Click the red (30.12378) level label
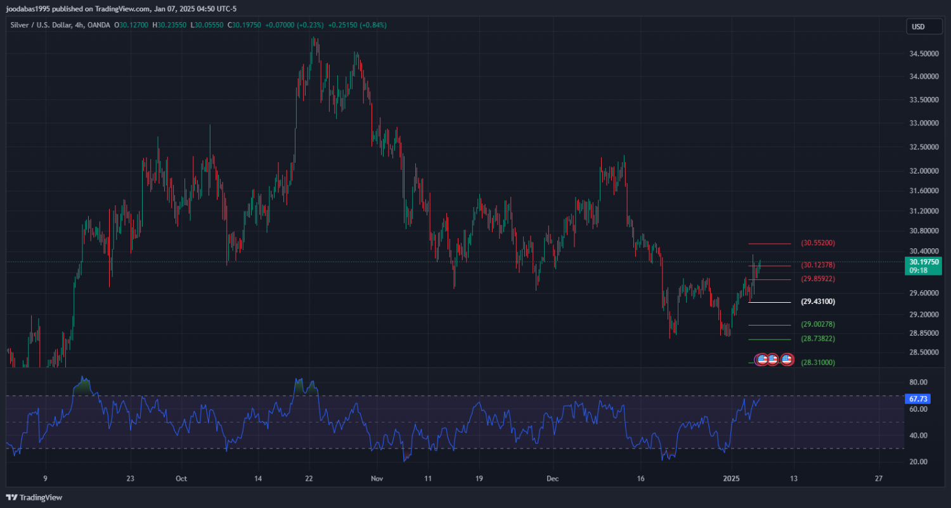 pyautogui.click(x=818, y=265)
